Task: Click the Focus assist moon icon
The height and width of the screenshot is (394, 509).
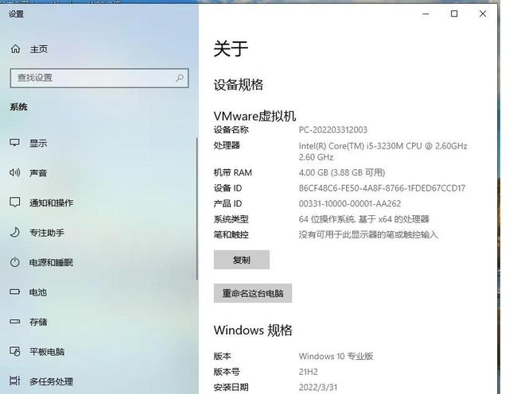Action: [14, 232]
